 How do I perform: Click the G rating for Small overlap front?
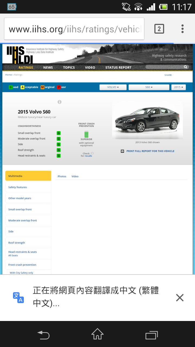point(58,133)
